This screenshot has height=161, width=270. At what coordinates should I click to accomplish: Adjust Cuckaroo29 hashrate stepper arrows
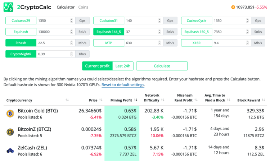point(72,20)
